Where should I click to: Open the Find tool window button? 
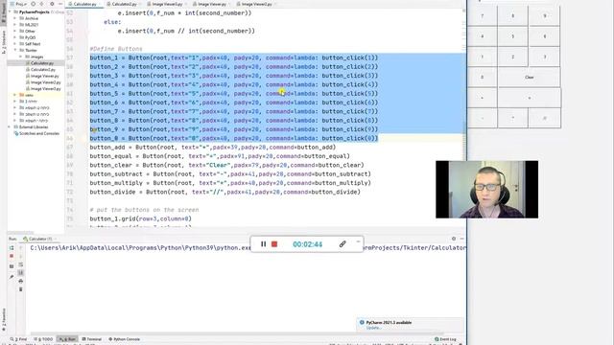[x=19, y=339]
